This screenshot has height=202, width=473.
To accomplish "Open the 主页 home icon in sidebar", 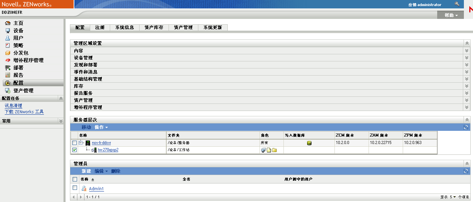I will click(x=8, y=23).
